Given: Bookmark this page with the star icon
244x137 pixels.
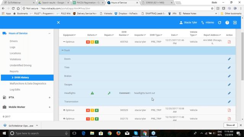Looking at the screenshot, I should pos(212,8).
